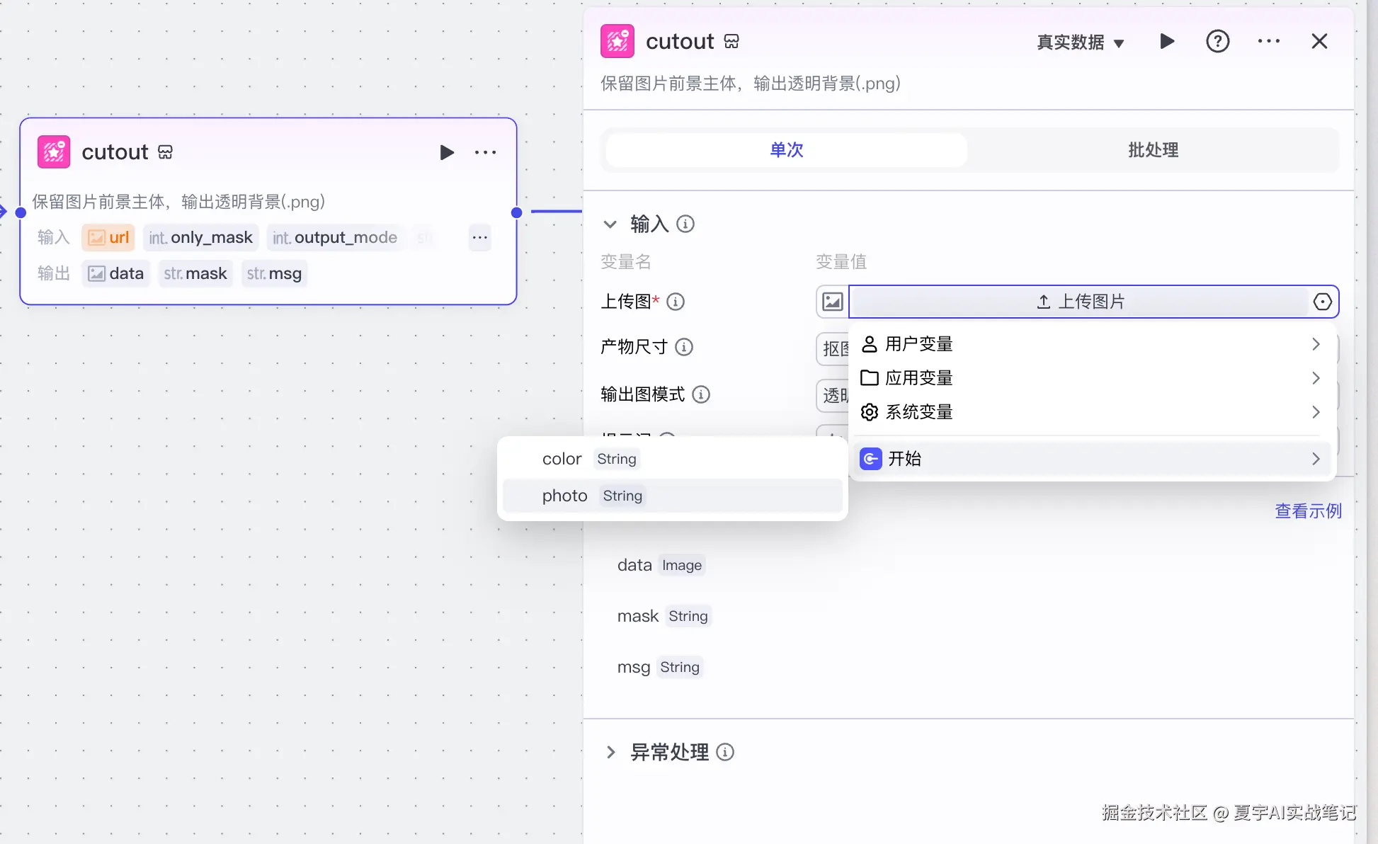Click the badge icon beside cutout node title
Screen dimensions: 1378x844
tap(165, 152)
